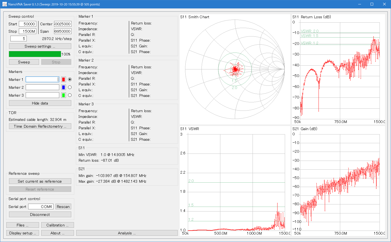Open Sweep settings dialog
The height and width of the screenshot is (242, 391).
(40, 46)
